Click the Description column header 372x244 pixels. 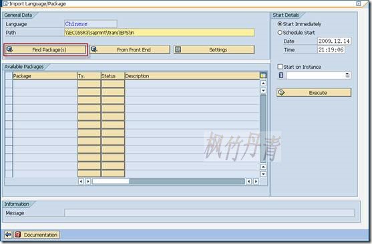(x=192, y=76)
